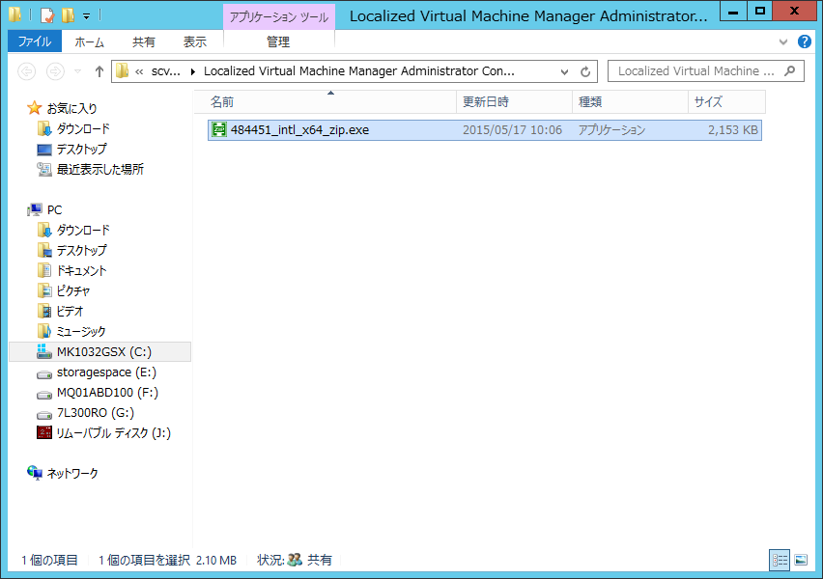This screenshot has height=579, width=823.
Task: Open the ピクチャ folder
Action: tap(73, 290)
